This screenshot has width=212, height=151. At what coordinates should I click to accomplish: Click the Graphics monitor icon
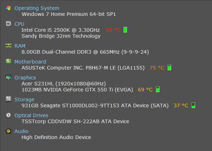point(8,77)
